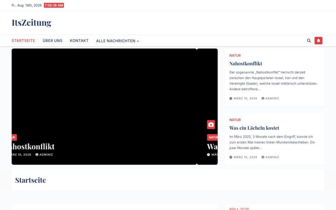
Task: Open the Was ein Lächeln kostet article
Action: click(254, 128)
